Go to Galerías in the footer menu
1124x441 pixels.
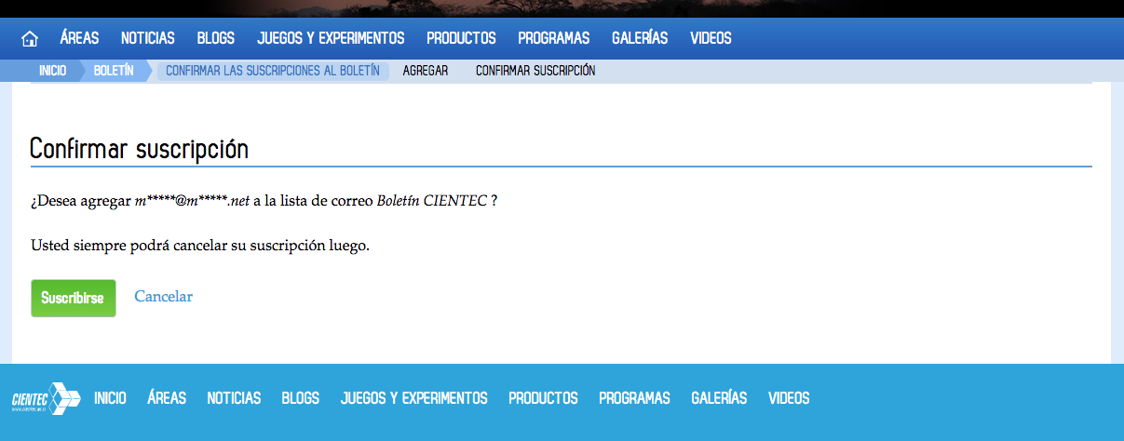tap(719, 398)
